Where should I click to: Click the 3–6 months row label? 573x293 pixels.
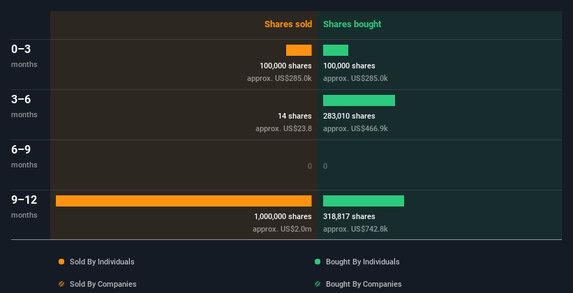tap(24, 106)
